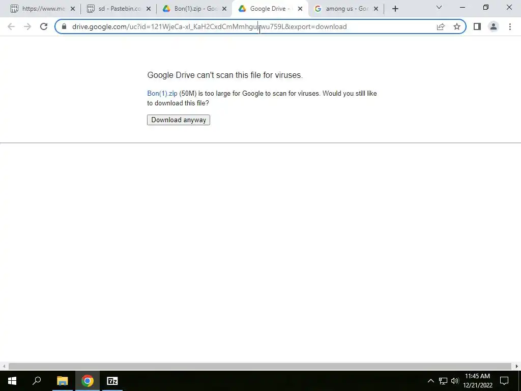Minimize the Chrome window
This screenshot has height=391, width=521.
[462, 7]
